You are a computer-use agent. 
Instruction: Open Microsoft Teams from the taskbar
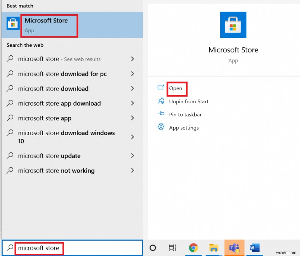[x=234, y=248]
